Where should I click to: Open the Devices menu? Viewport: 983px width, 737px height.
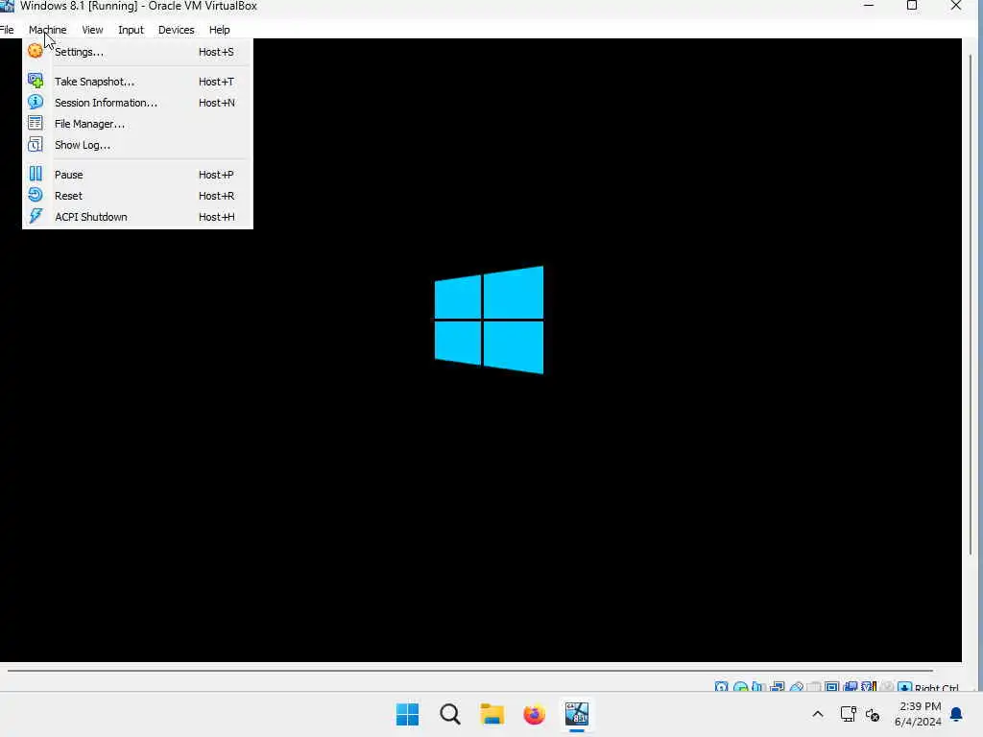tap(177, 30)
